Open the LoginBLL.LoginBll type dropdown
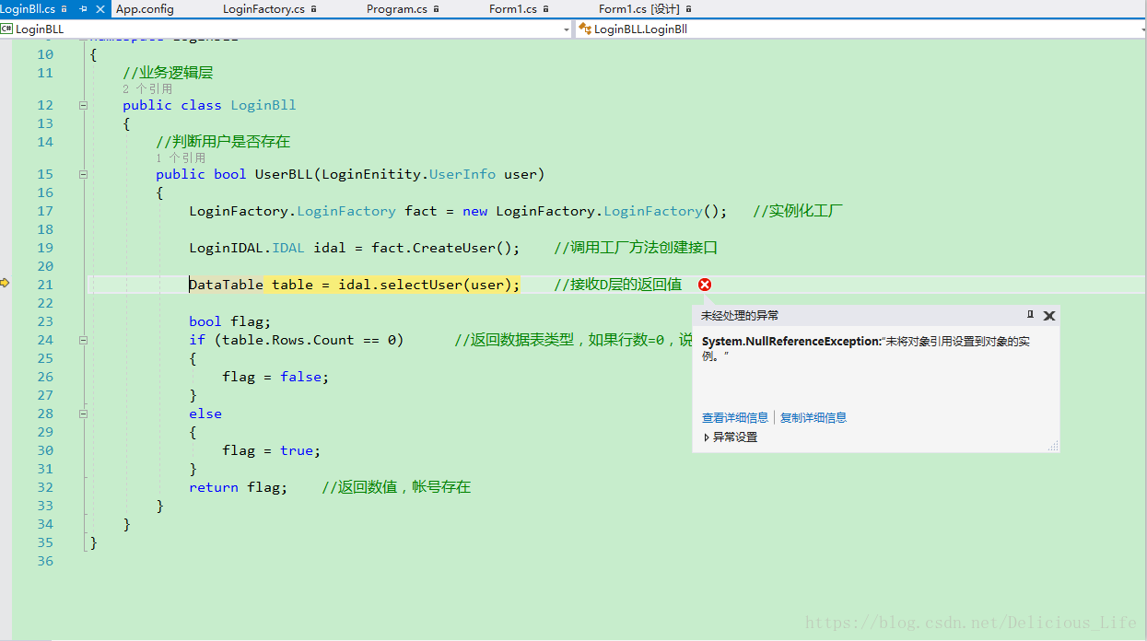This screenshot has height=641, width=1147. coord(1143,29)
